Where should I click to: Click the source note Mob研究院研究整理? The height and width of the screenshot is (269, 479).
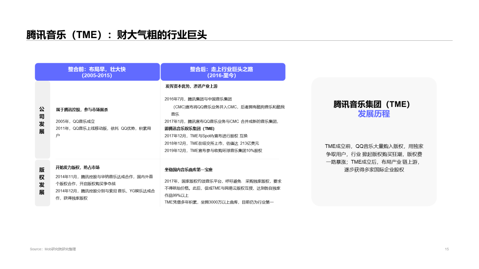pyautogui.click(x=53, y=249)
